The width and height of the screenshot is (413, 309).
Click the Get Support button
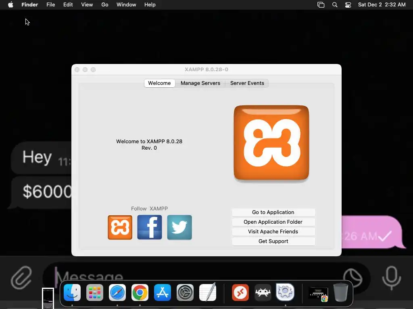click(273, 241)
